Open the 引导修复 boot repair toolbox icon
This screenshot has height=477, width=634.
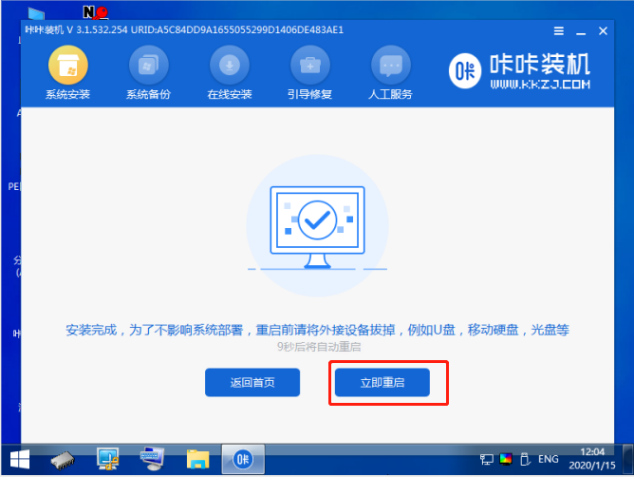(309, 74)
